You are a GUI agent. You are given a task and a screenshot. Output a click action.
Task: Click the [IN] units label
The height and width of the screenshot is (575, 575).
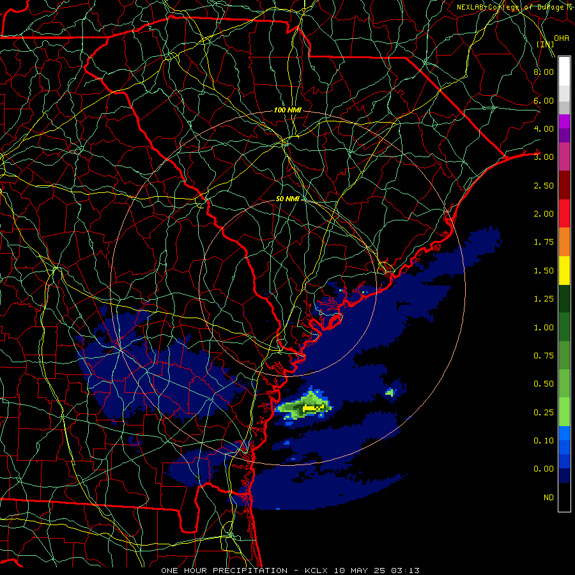pyautogui.click(x=546, y=44)
